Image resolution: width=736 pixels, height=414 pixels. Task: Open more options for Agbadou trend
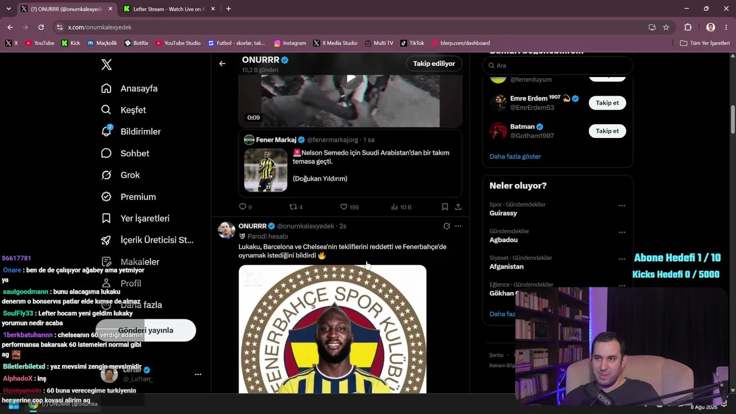click(x=622, y=232)
